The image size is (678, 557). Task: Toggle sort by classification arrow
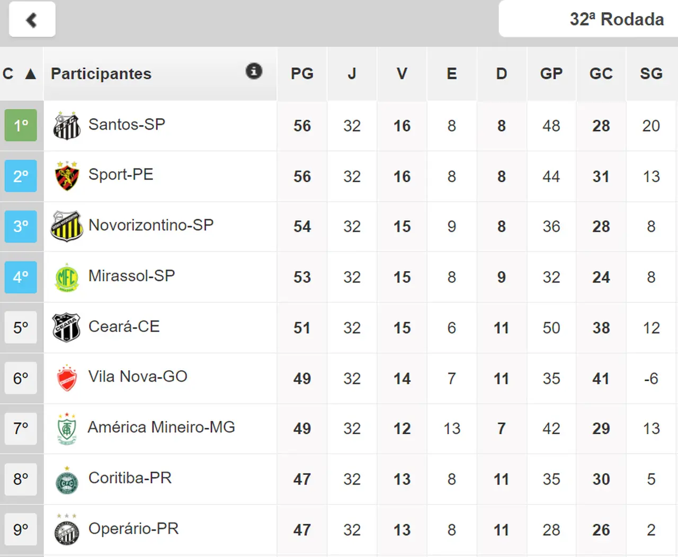[x=31, y=74]
